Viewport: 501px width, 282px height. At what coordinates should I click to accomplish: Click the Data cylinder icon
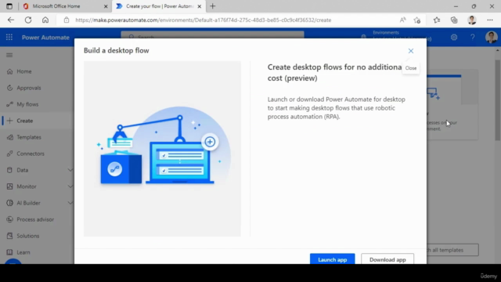coord(9,170)
